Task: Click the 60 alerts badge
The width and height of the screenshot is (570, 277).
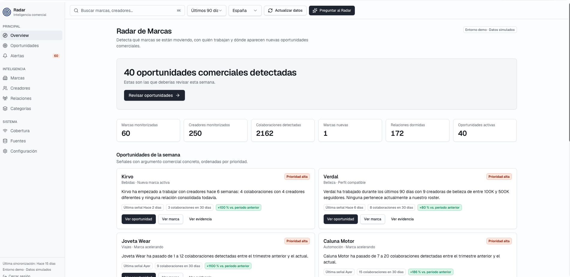Action: coord(56,56)
